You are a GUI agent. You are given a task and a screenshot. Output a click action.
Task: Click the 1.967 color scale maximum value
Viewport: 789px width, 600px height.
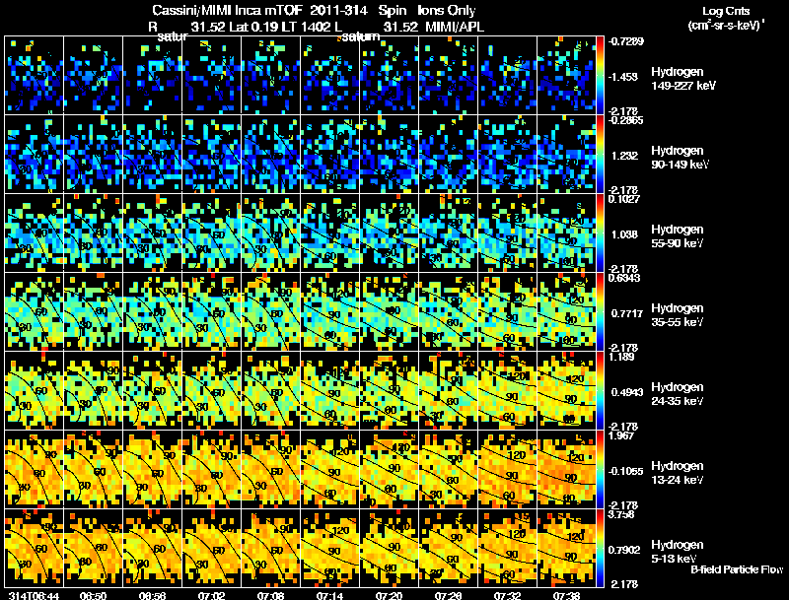click(x=622, y=435)
